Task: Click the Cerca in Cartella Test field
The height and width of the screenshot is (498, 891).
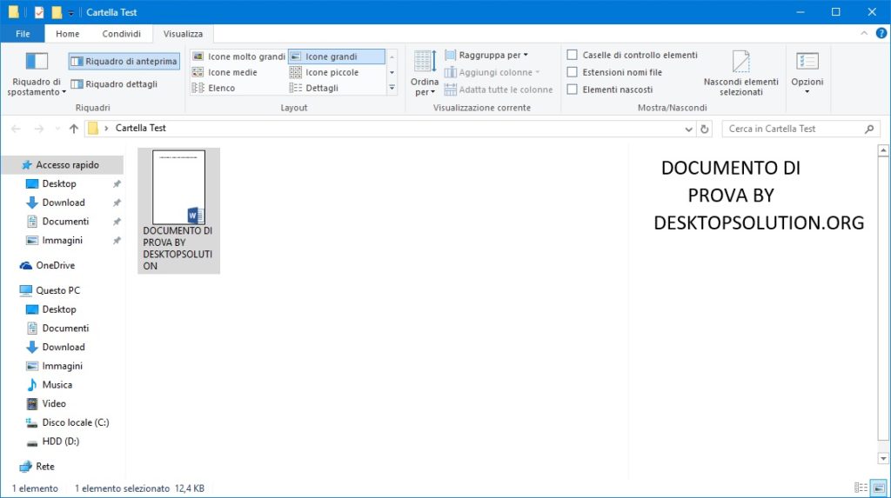Action: click(794, 129)
